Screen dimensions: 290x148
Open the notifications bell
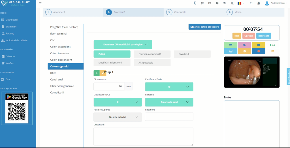pos(259,3)
